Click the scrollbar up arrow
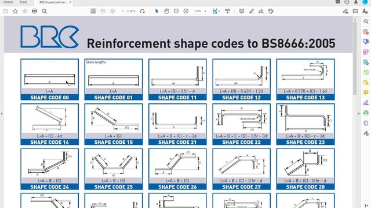This screenshot has height=208, width=371. (x=354, y=20)
